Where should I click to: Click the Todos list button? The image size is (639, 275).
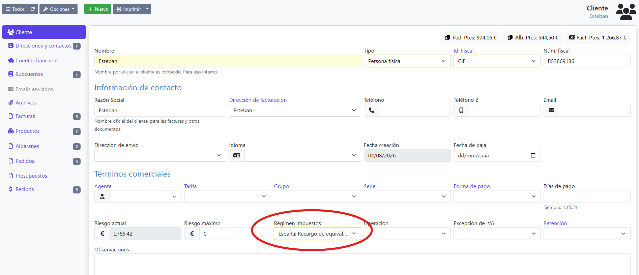pyautogui.click(x=15, y=9)
